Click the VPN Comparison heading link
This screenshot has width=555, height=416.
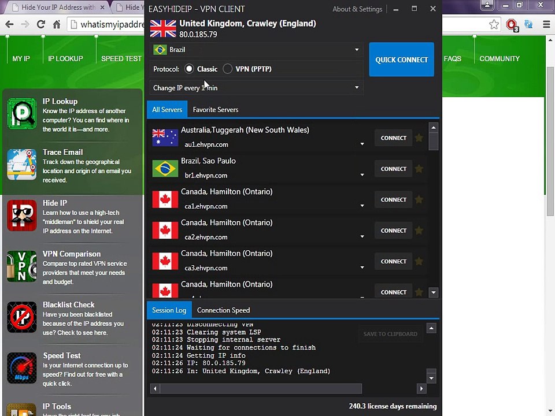[72, 254]
